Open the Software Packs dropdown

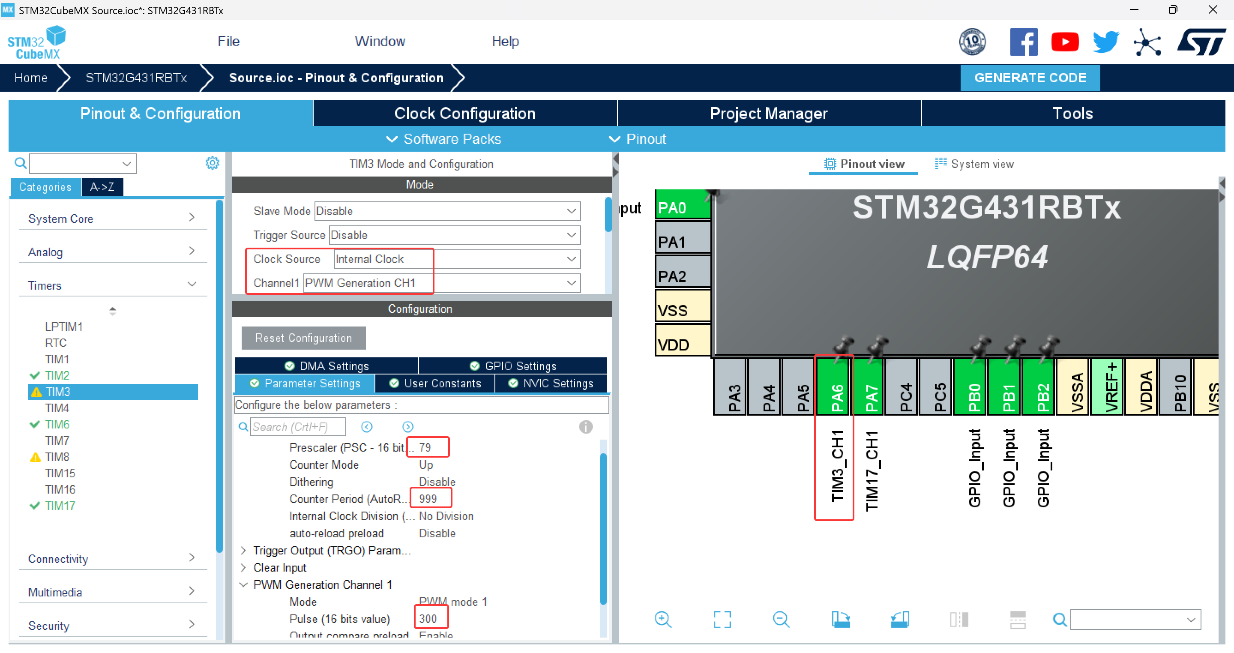tap(443, 139)
